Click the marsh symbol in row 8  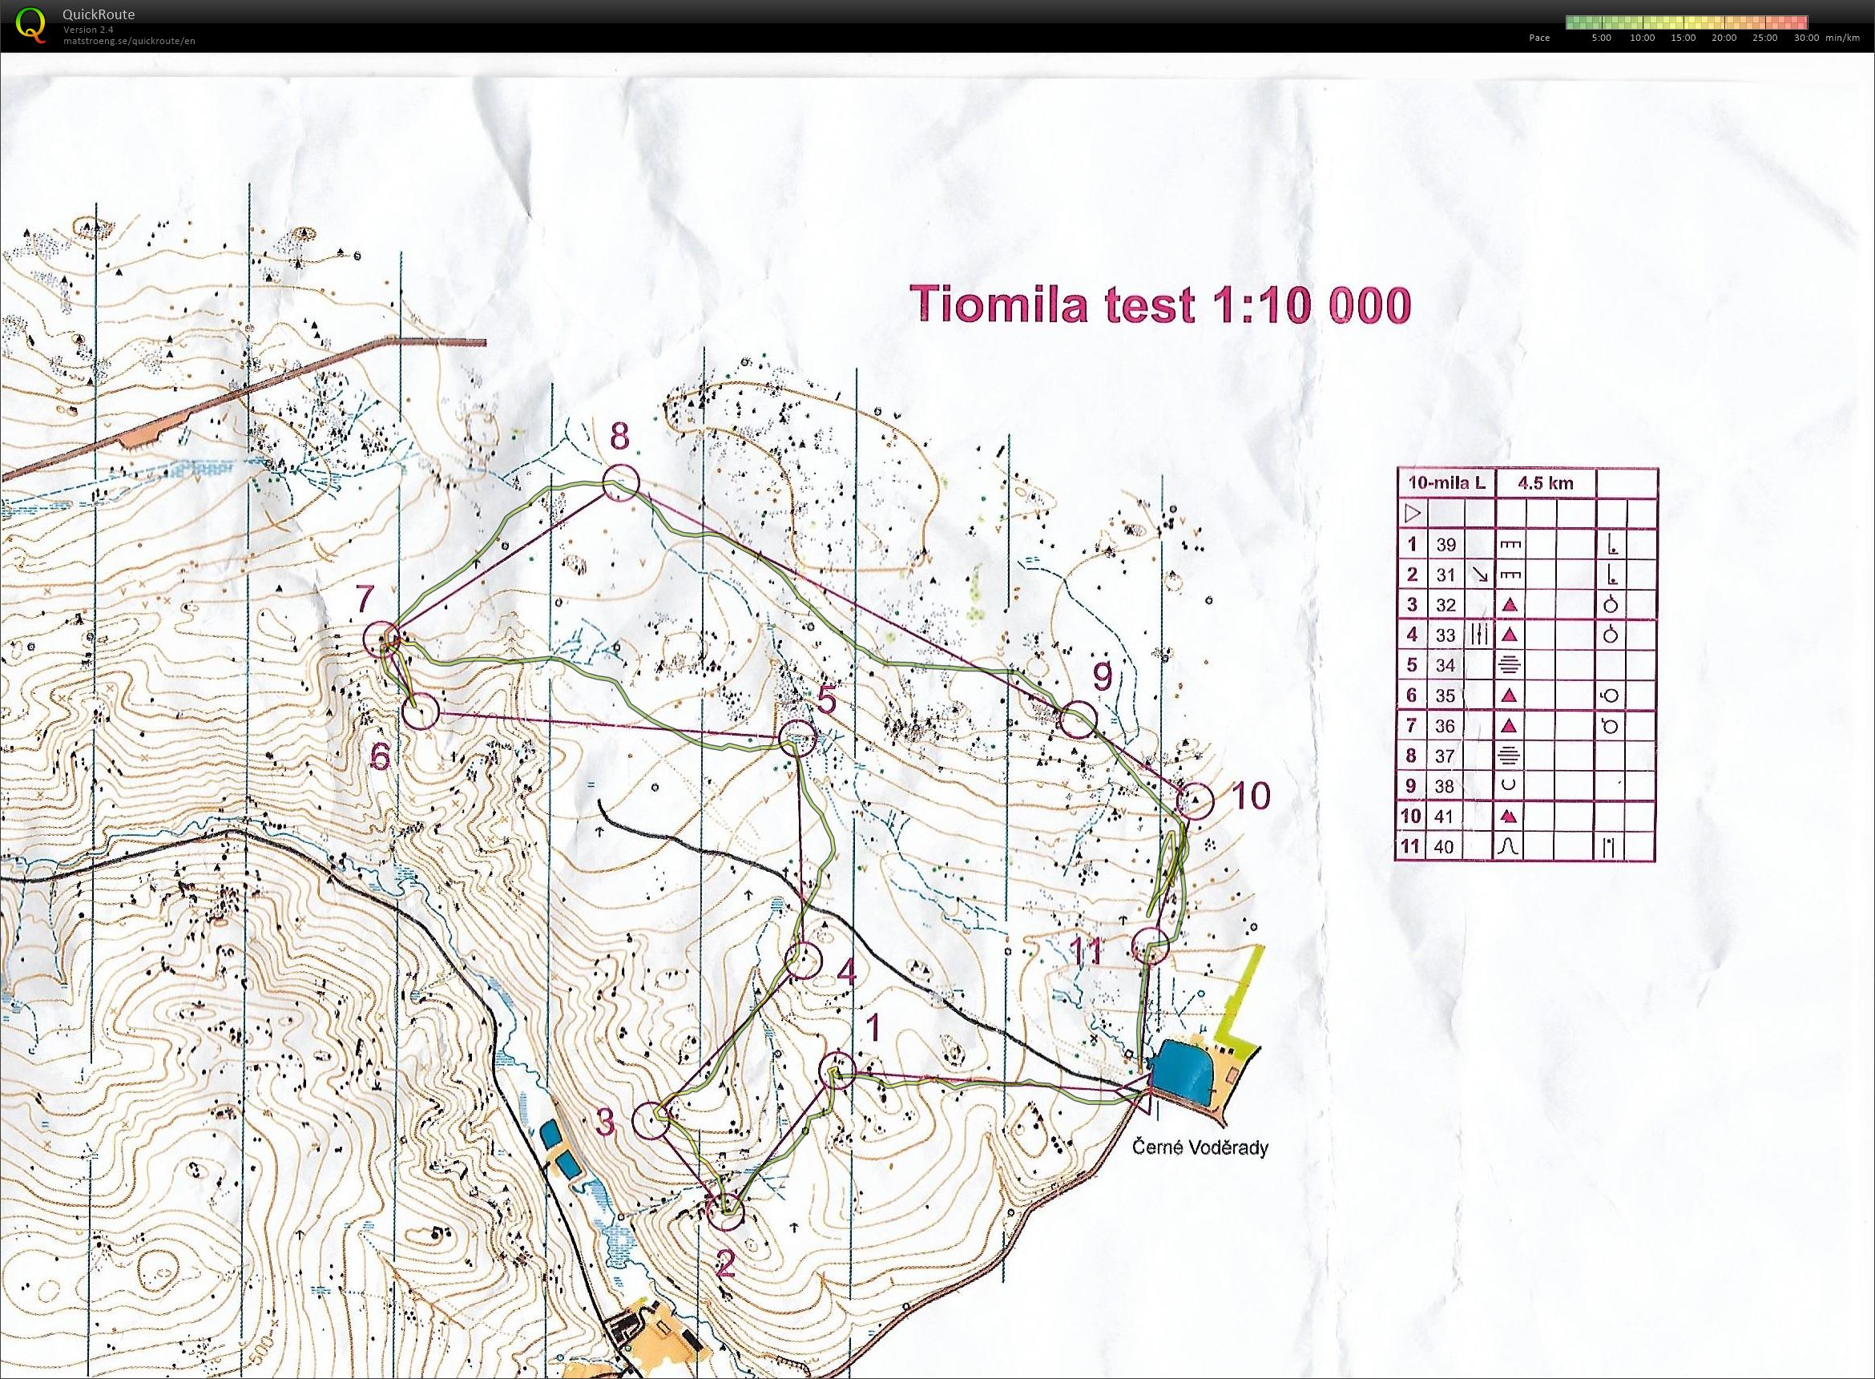tap(1511, 756)
